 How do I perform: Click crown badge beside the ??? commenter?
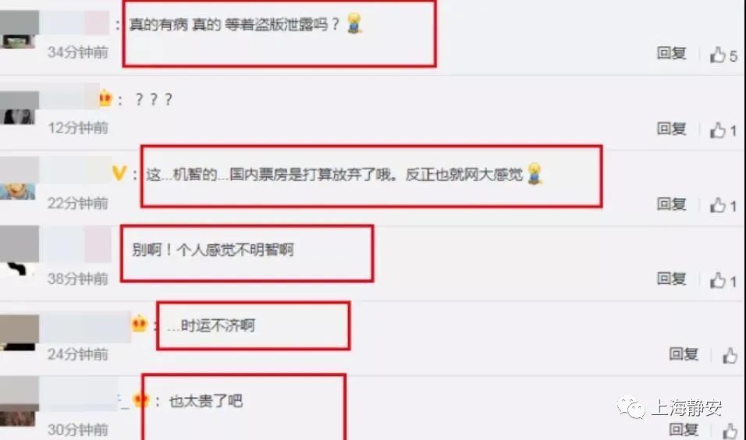[x=105, y=98]
